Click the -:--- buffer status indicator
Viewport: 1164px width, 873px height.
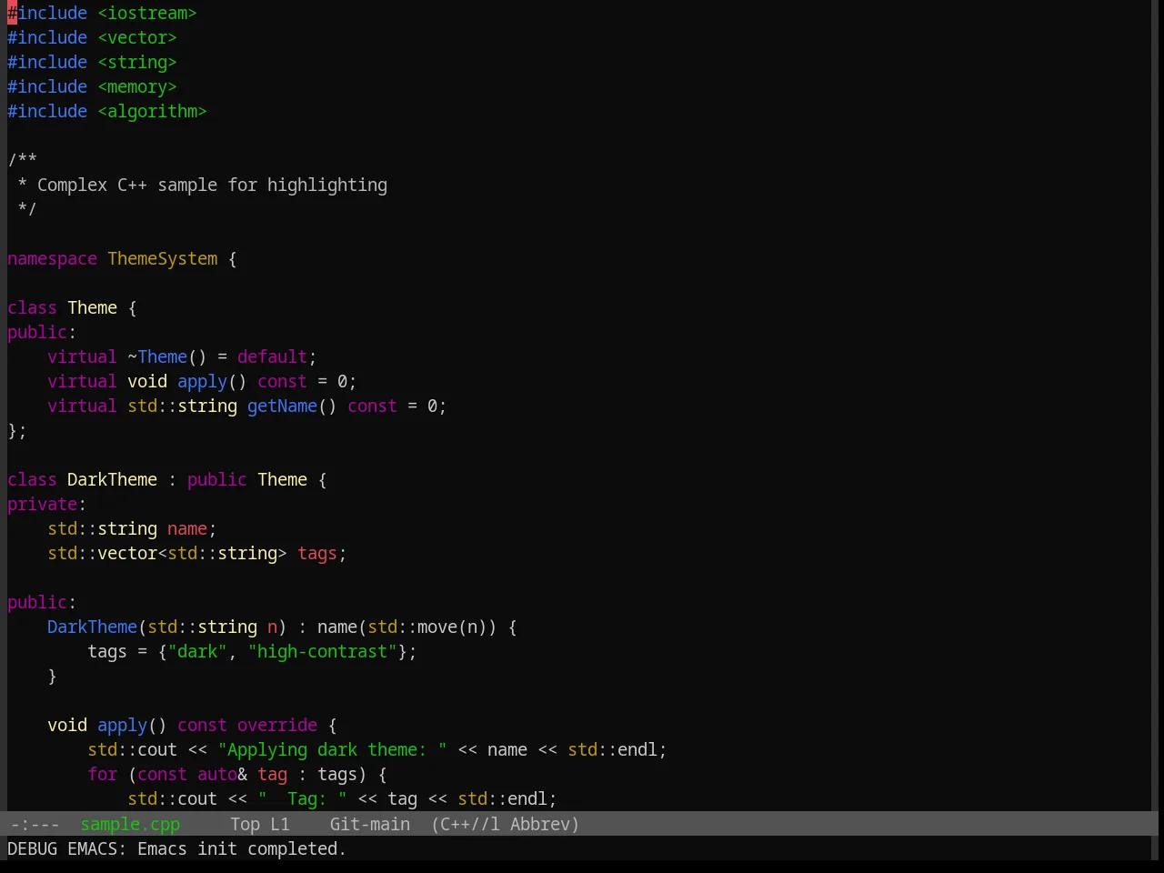(x=35, y=824)
